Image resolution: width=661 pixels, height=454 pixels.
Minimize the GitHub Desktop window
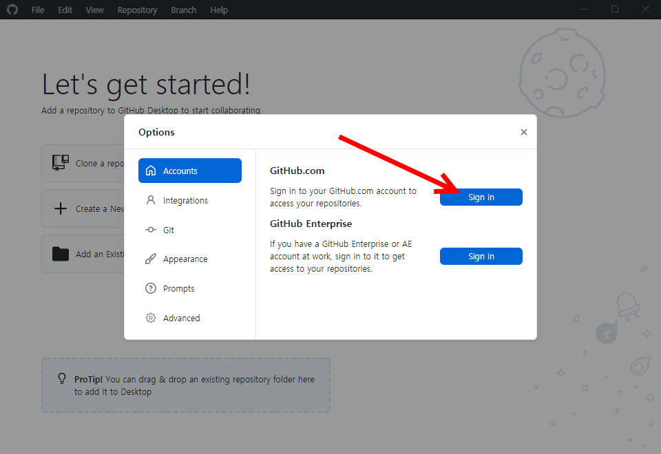click(584, 9)
